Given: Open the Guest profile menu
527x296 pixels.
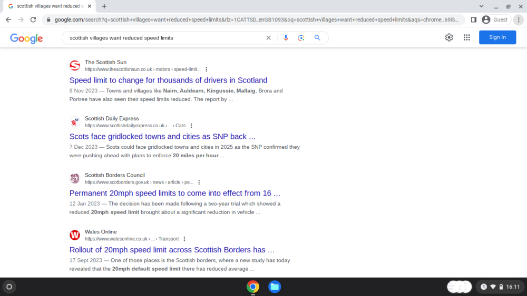Looking at the screenshot, I should 496,20.
